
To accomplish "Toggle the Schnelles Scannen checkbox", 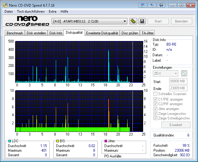I will click(x=155, y=94).
